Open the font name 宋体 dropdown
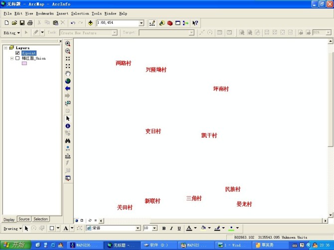Screen dimensions: 334x250 coord(138,228)
